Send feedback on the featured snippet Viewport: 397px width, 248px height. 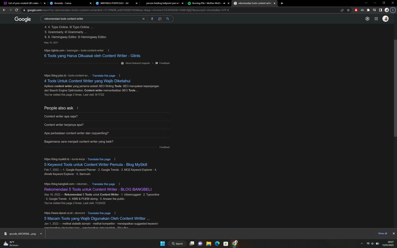point(163,63)
